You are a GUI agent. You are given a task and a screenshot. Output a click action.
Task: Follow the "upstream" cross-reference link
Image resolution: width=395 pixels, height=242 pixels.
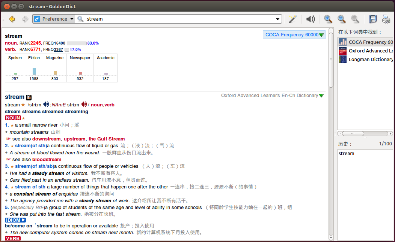pos(75,139)
